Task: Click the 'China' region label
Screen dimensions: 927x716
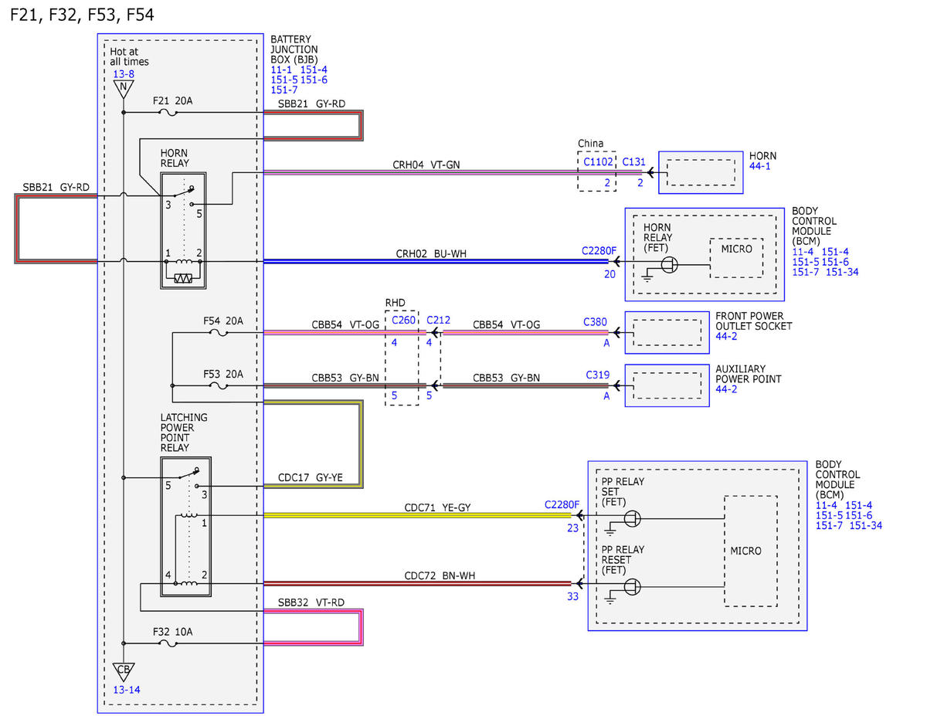Action: pos(591,144)
